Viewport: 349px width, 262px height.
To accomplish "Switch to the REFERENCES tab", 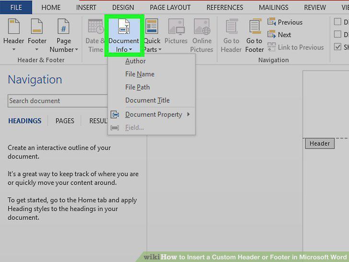I will click(225, 7).
